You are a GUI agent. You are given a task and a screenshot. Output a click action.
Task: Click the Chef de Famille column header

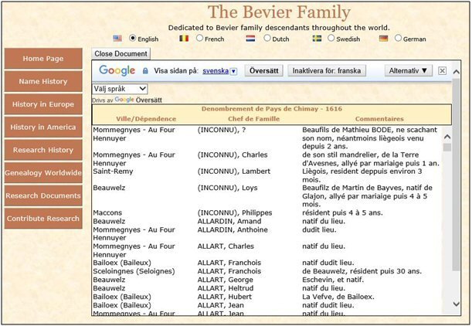253,119
